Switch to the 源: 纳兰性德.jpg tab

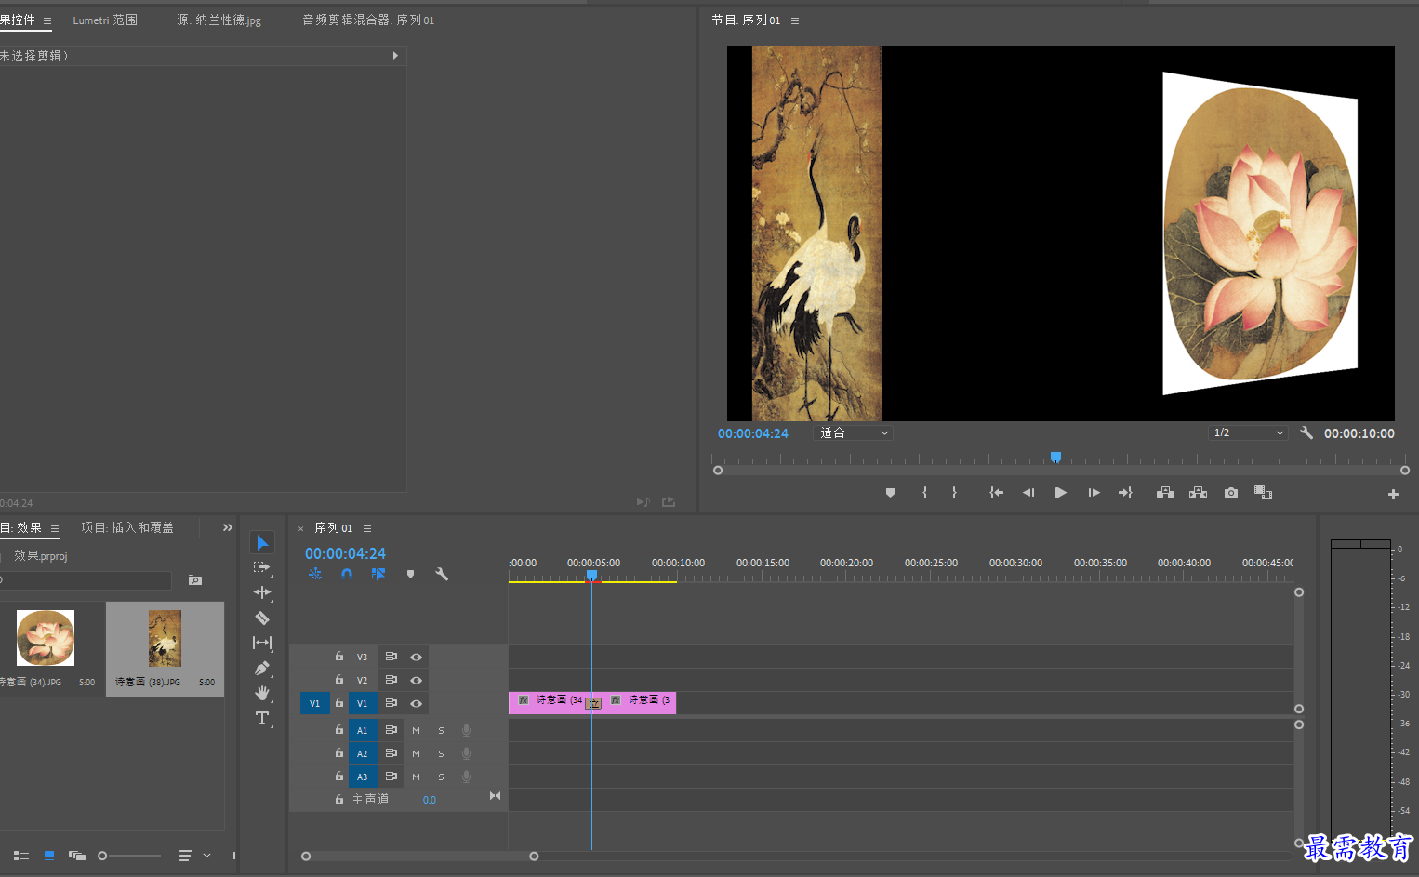219,20
